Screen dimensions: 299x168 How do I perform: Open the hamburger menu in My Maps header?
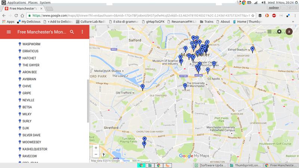coord(9,32)
